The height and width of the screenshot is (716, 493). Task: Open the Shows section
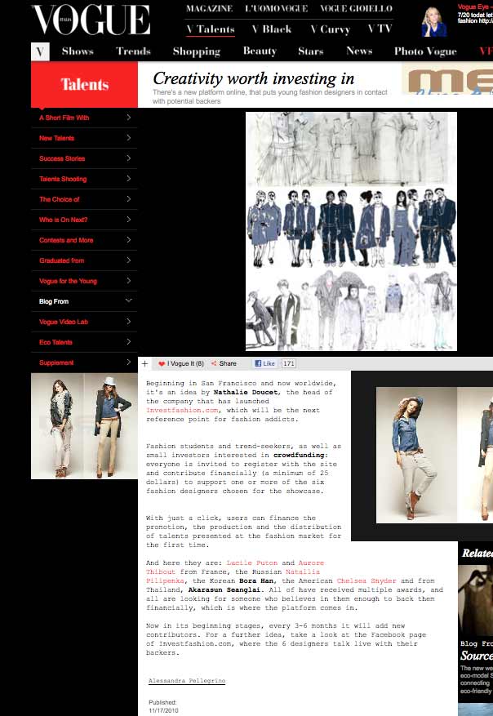tap(78, 51)
